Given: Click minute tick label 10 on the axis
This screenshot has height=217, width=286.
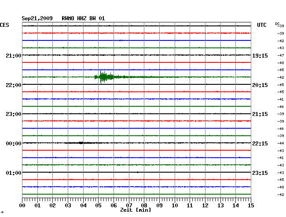Looking at the screenshot, I should pyautogui.click(x=175, y=206).
